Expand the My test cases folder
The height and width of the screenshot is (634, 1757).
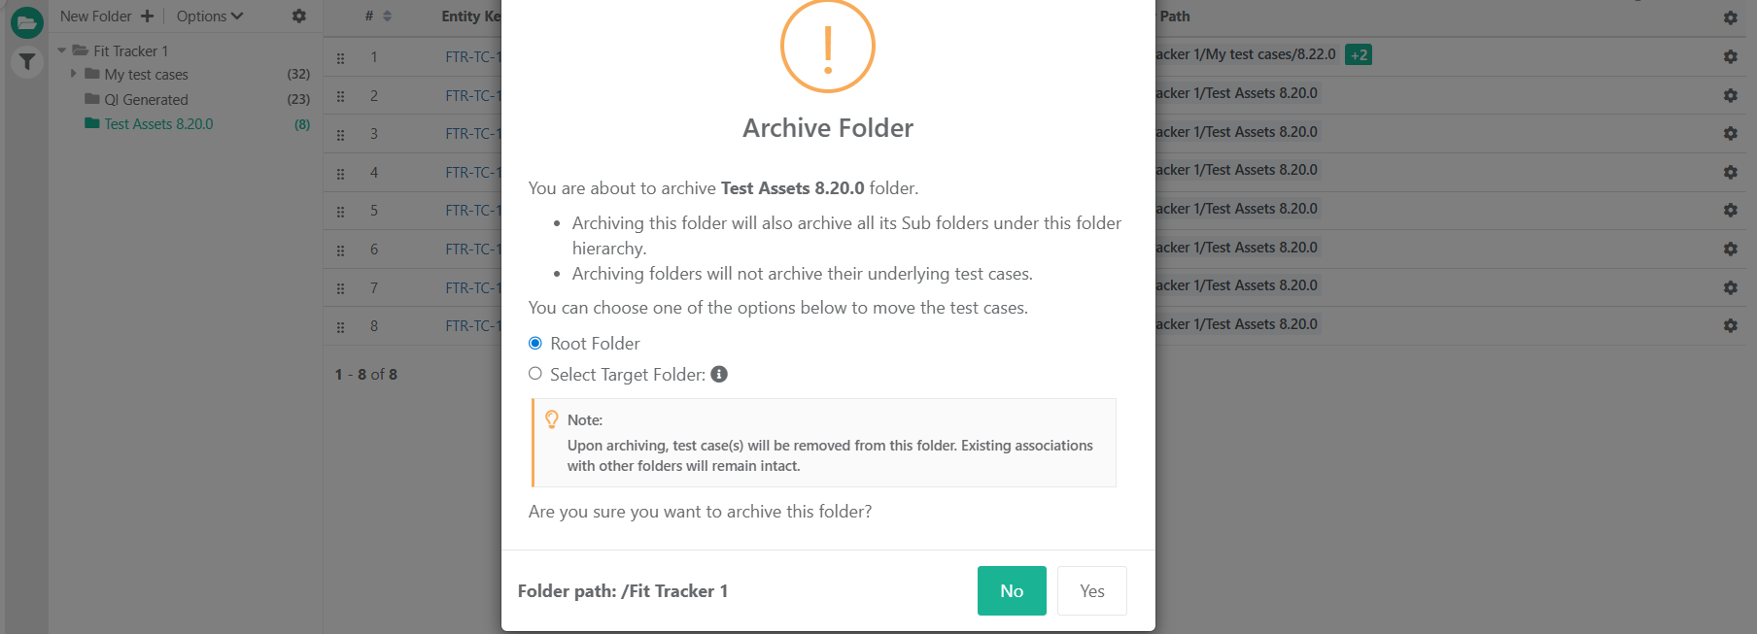pos(73,74)
